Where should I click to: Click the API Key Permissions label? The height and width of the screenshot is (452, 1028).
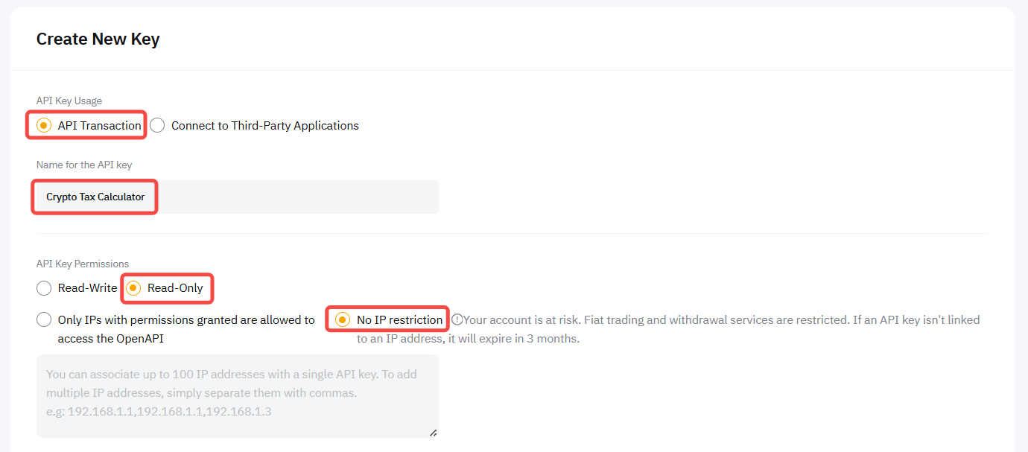83,264
